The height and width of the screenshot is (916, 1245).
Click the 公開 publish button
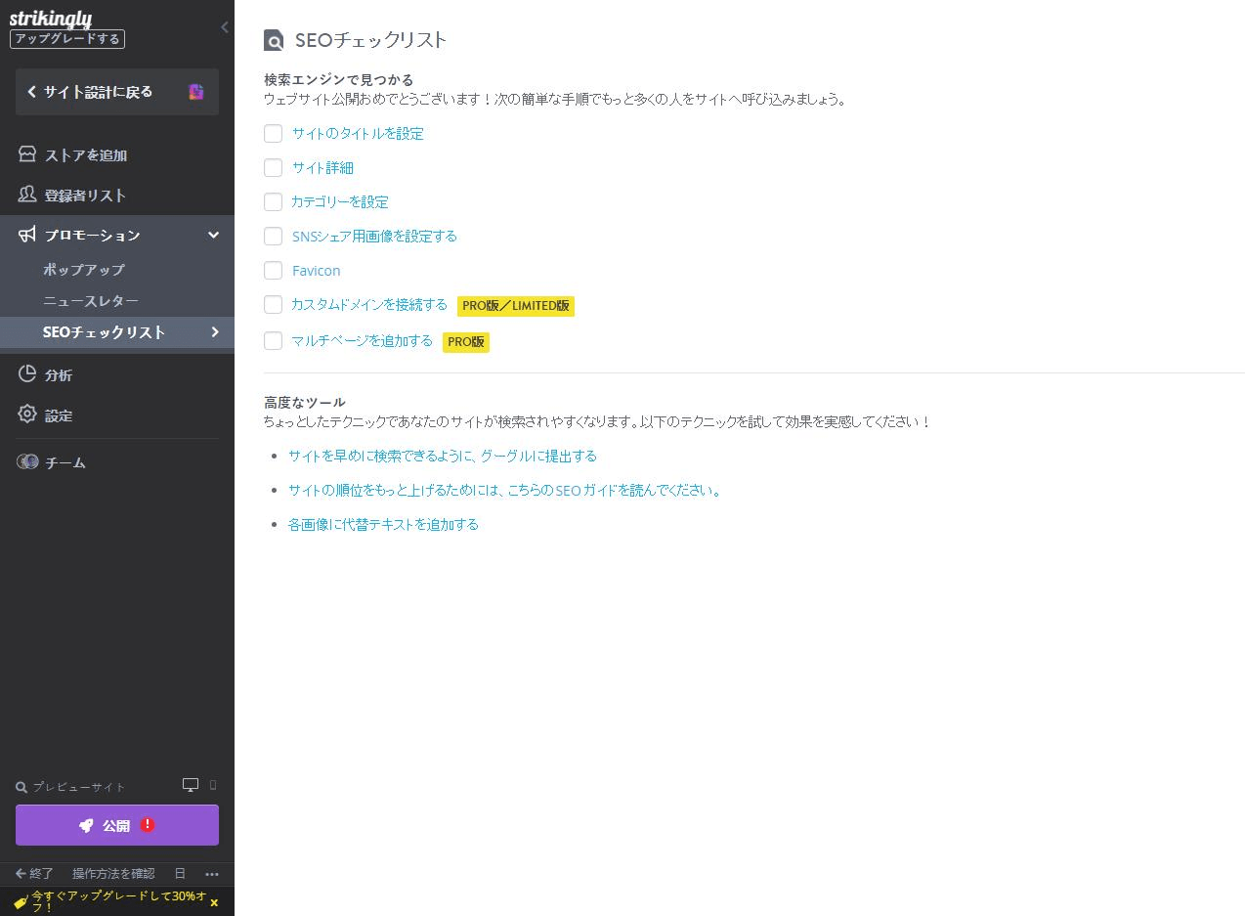point(116,824)
